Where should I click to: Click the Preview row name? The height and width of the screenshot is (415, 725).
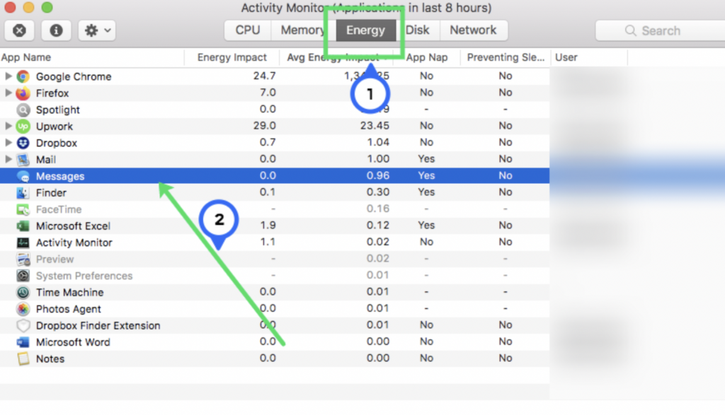point(55,259)
